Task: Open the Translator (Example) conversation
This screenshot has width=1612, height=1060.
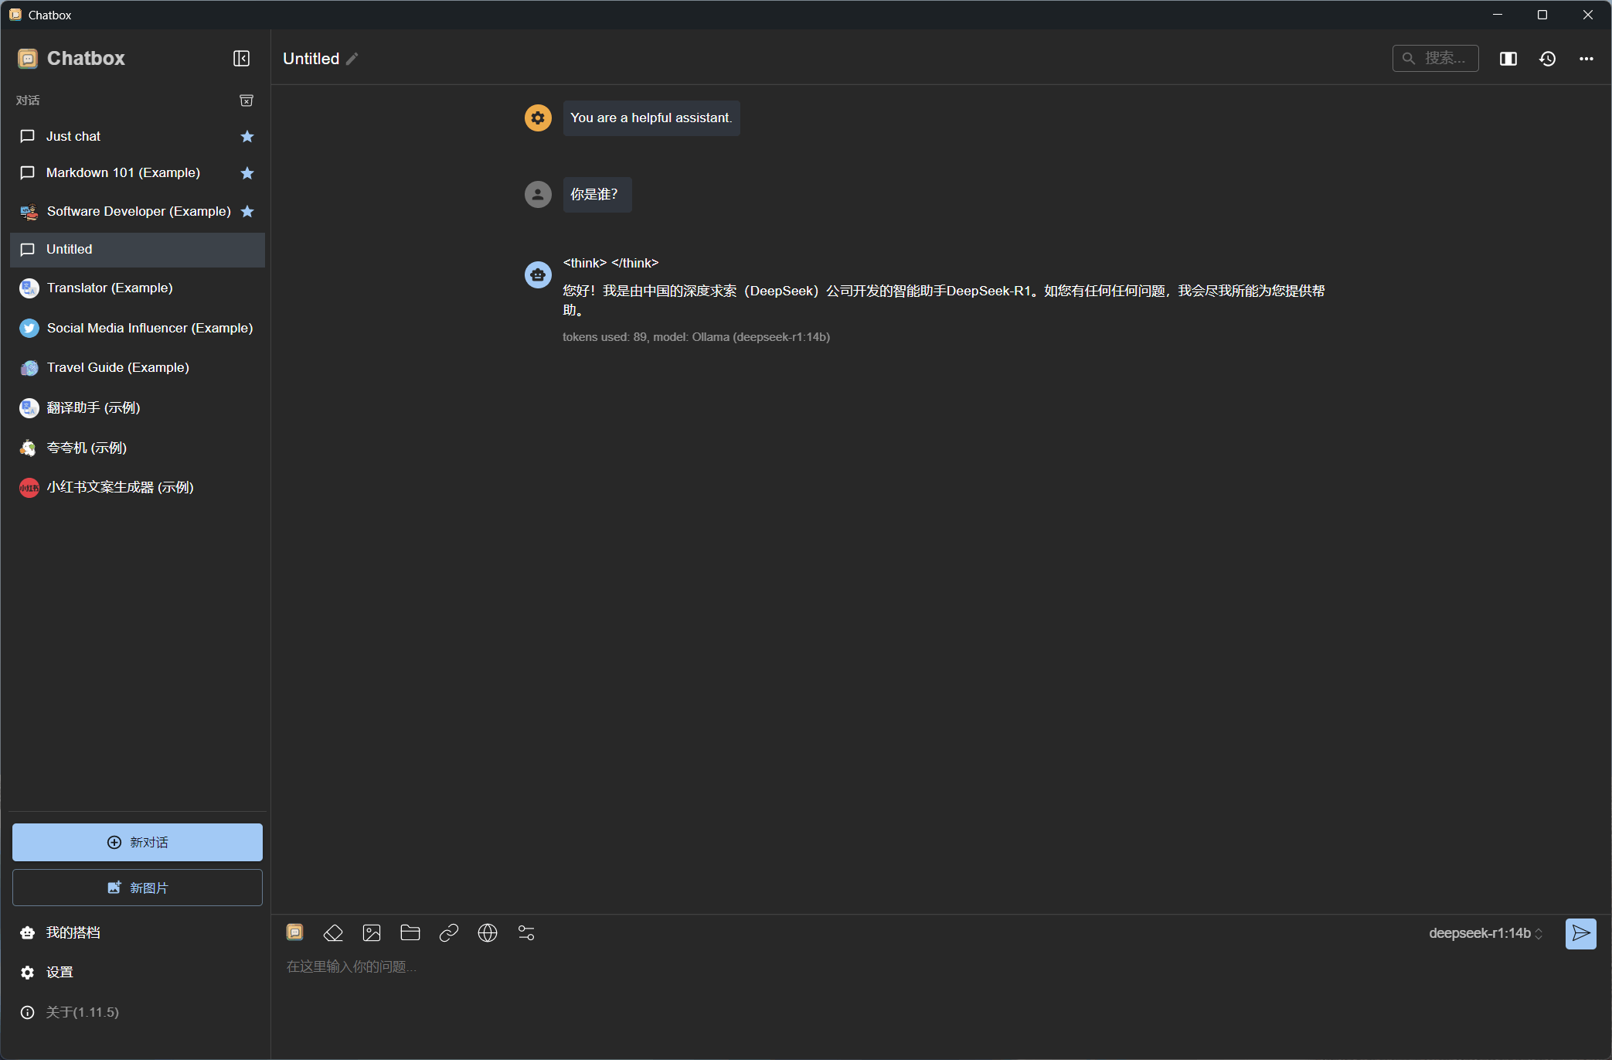Action: [109, 288]
